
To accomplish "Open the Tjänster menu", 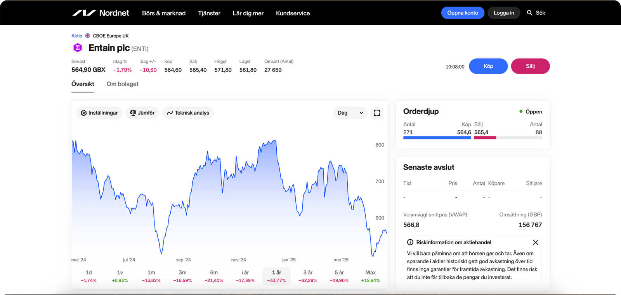I will coord(209,13).
